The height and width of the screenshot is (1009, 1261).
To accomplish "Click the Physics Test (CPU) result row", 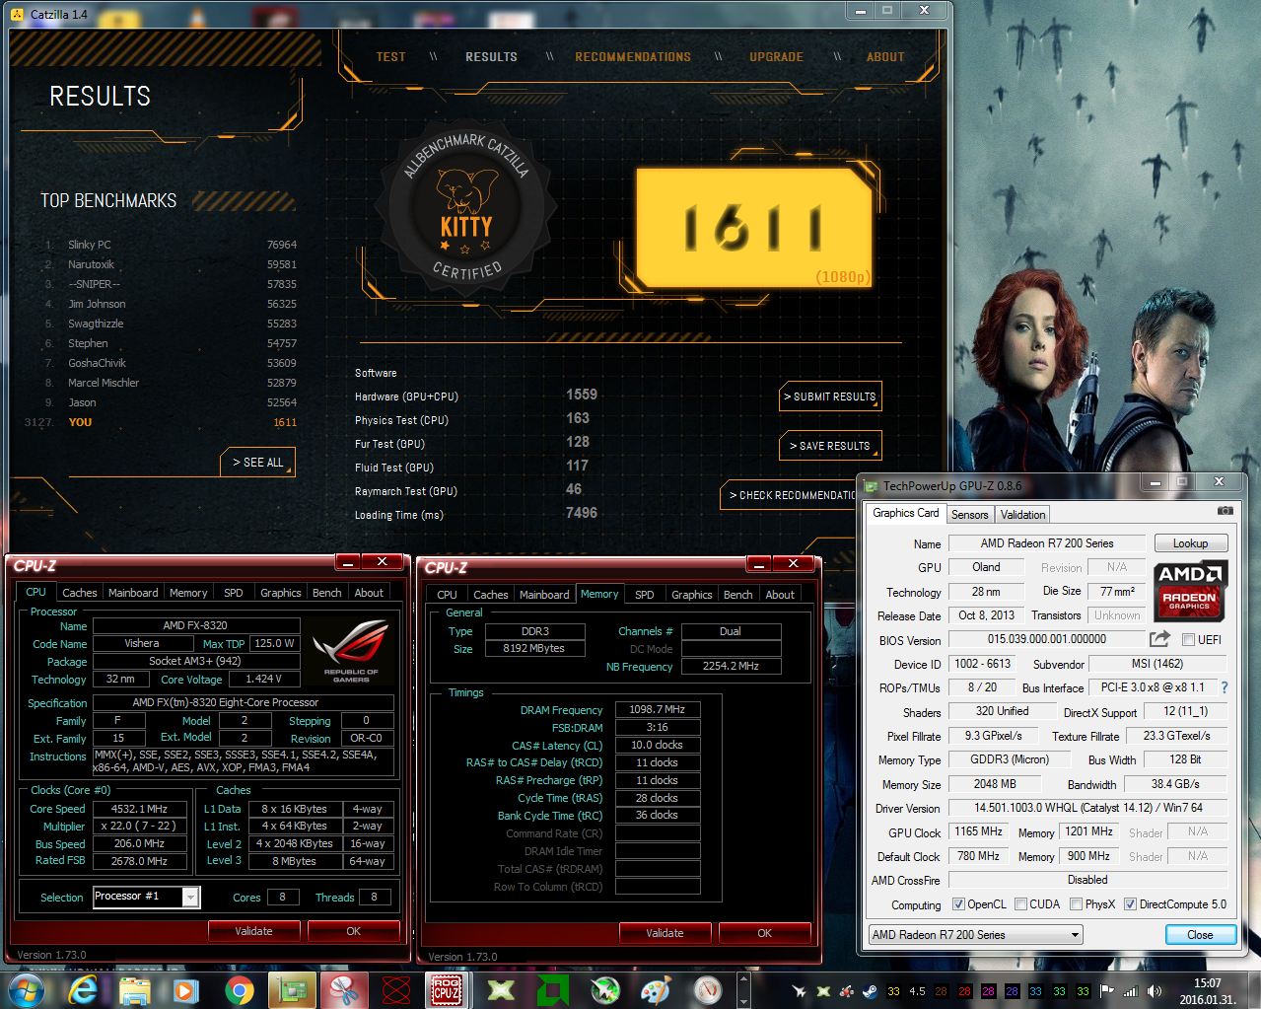I will tap(473, 419).
